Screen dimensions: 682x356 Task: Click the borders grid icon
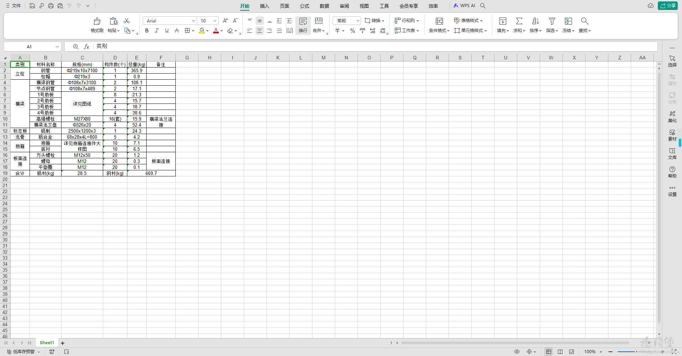point(187,31)
